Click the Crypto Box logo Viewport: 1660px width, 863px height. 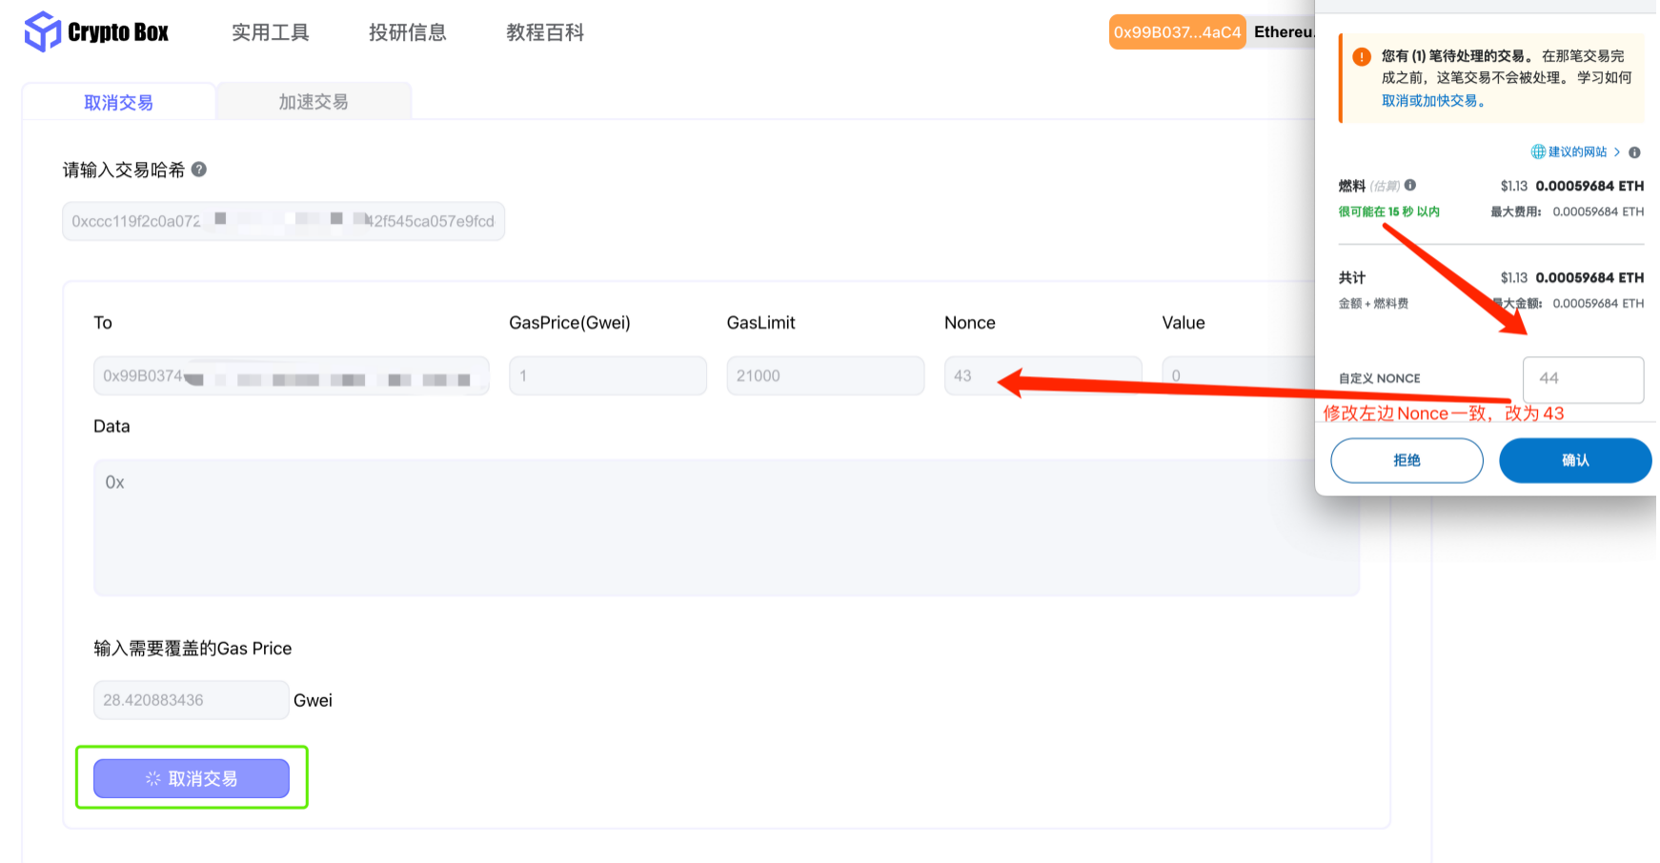[96, 31]
